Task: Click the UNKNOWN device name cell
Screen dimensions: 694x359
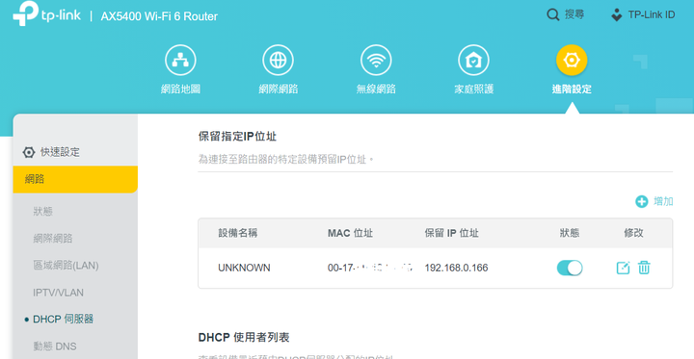Action: 244,268
